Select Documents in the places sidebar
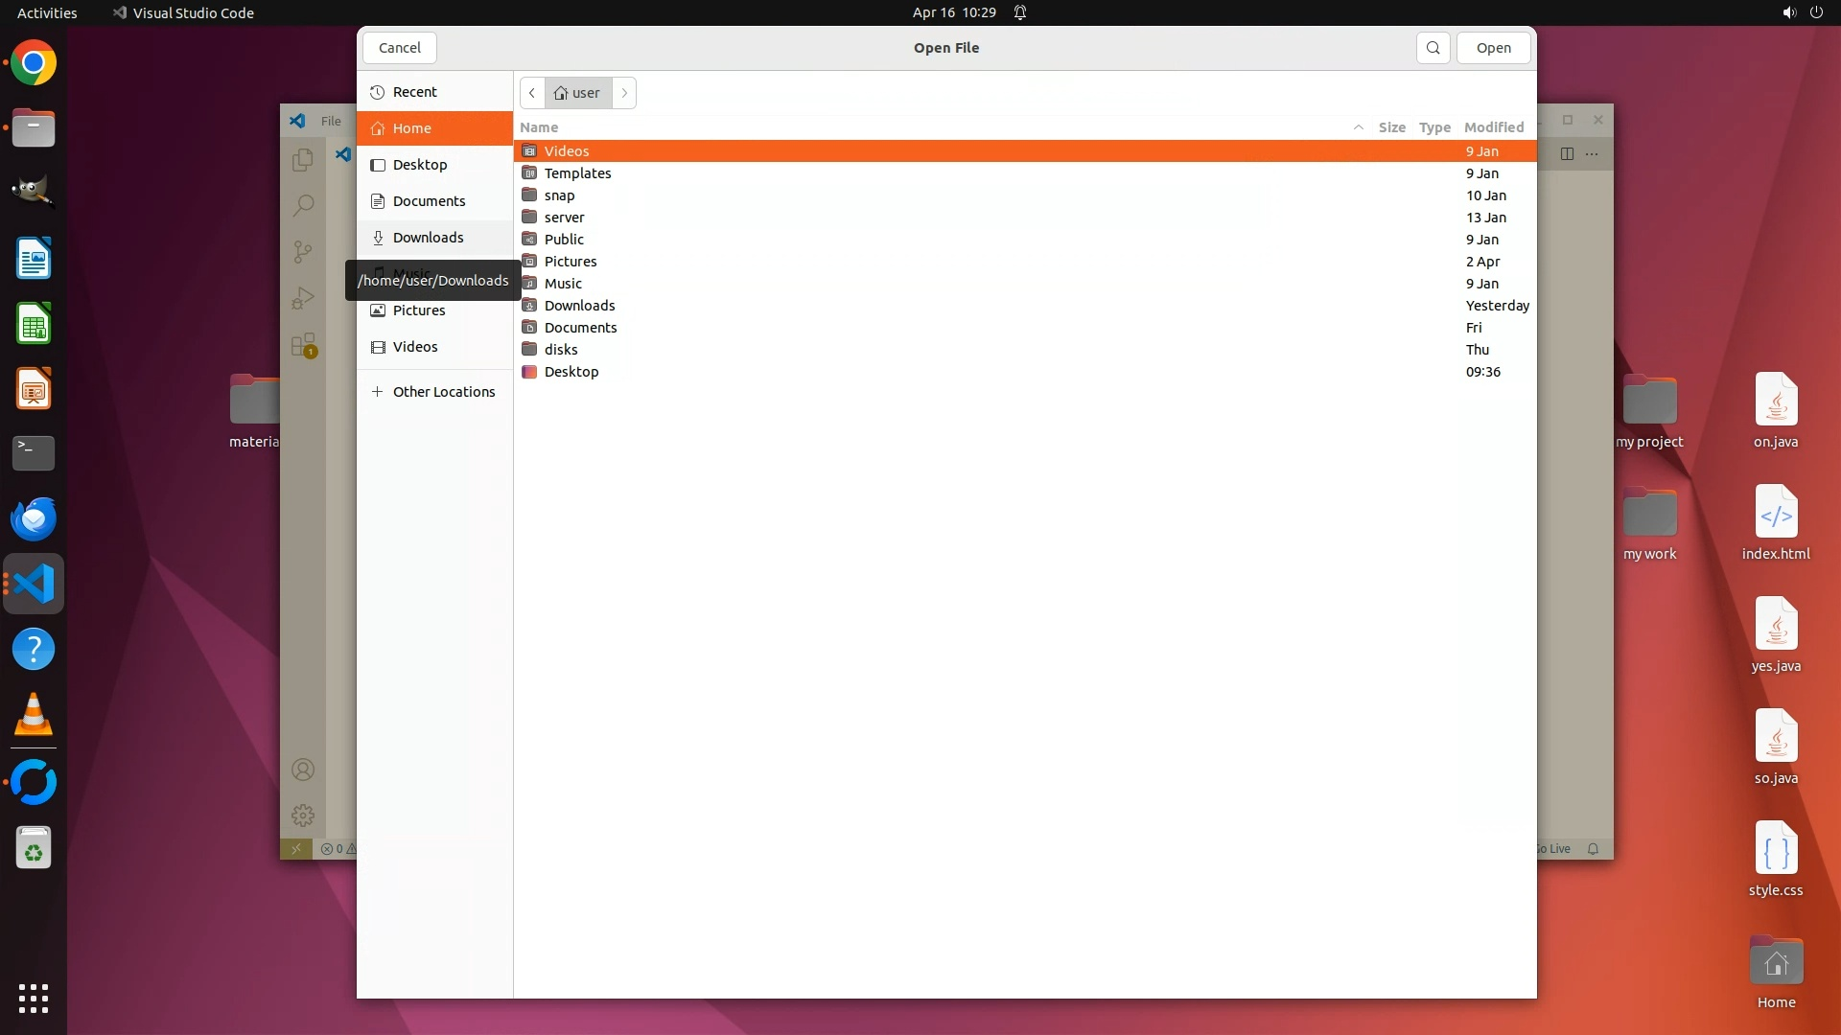 (429, 201)
